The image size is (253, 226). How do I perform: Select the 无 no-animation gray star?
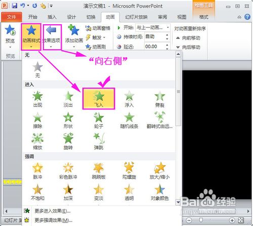37,69
